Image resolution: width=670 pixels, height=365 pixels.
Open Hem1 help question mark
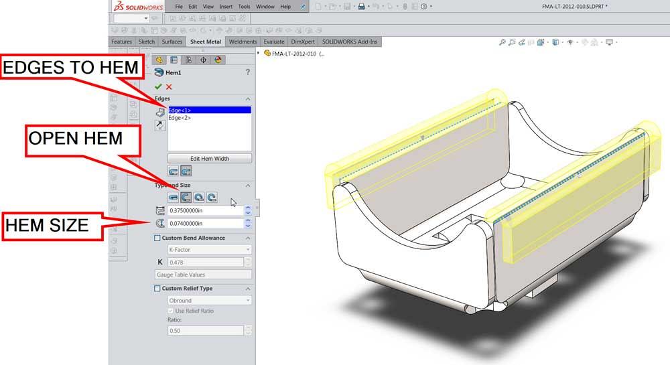pos(248,72)
